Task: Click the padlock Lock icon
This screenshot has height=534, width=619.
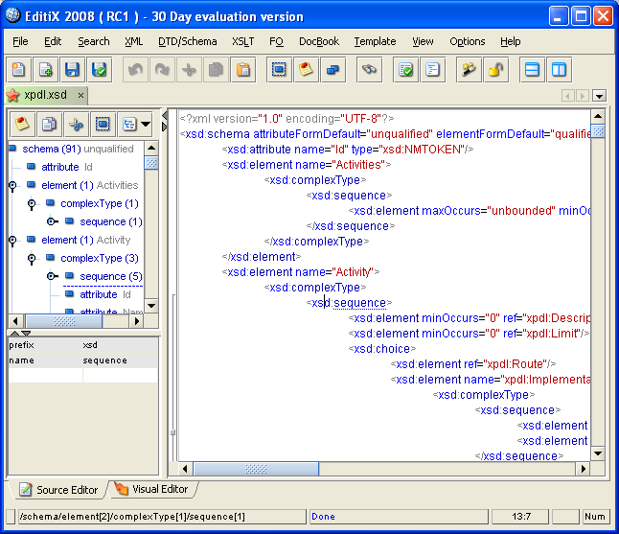Action: click(495, 70)
